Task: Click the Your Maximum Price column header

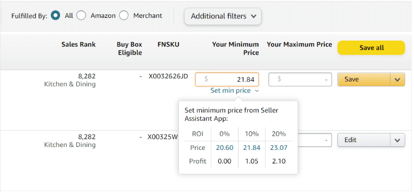Action: (300, 44)
